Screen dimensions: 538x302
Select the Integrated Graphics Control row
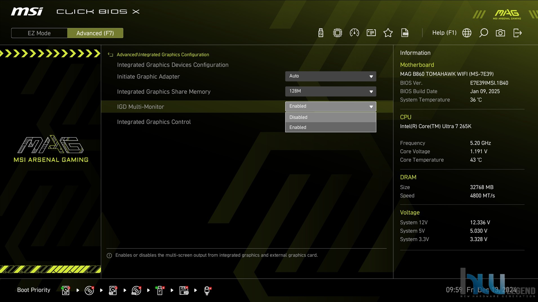pos(154,122)
